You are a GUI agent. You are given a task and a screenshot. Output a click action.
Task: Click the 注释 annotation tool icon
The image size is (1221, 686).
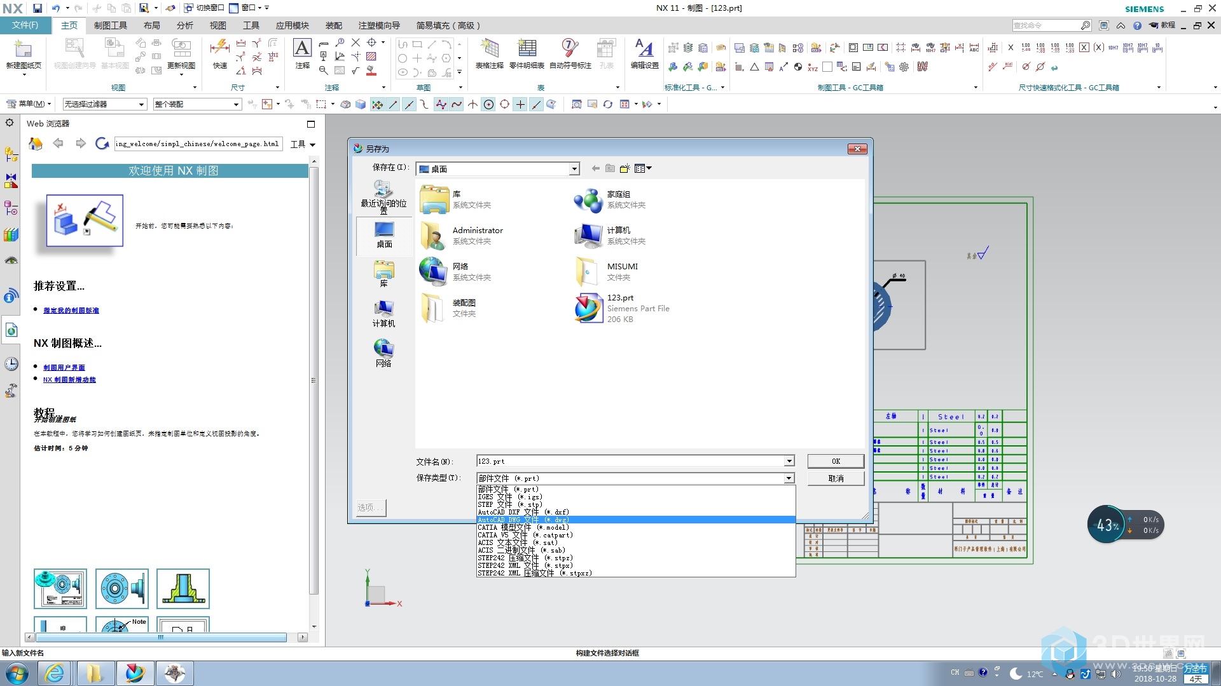tap(302, 50)
